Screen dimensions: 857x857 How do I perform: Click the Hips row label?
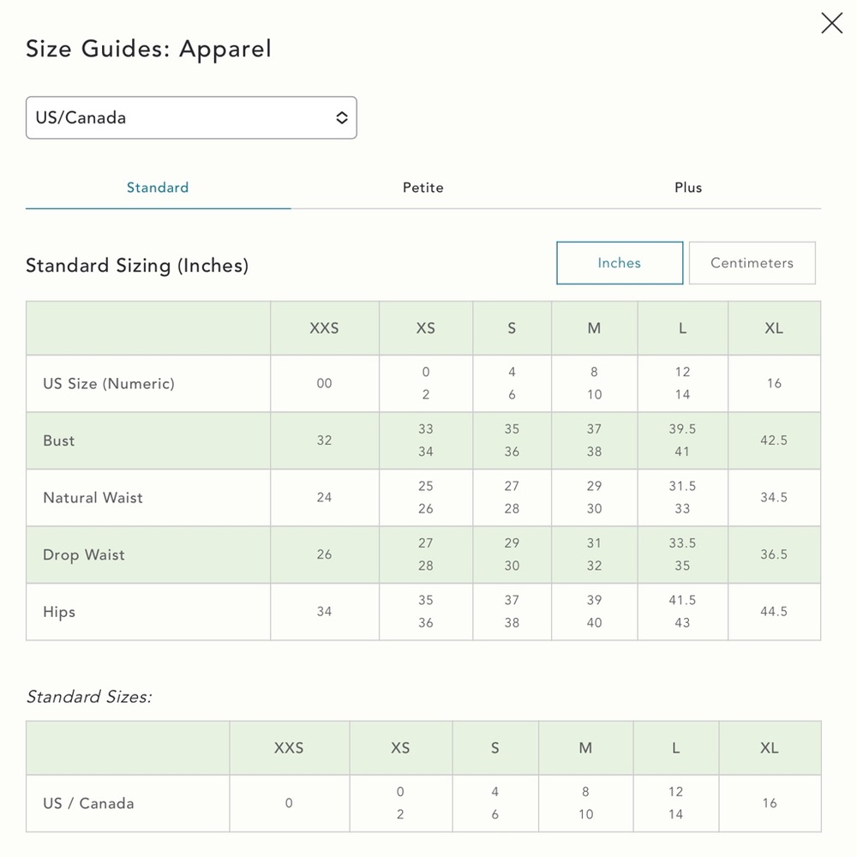click(x=59, y=612)
